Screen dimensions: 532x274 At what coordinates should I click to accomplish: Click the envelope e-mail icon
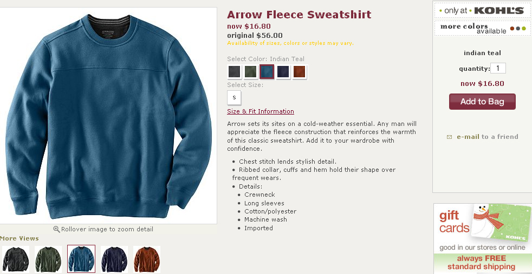[450, 137]
